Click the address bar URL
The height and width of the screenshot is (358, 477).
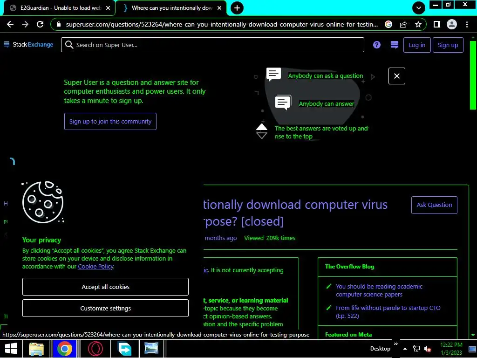222,24
